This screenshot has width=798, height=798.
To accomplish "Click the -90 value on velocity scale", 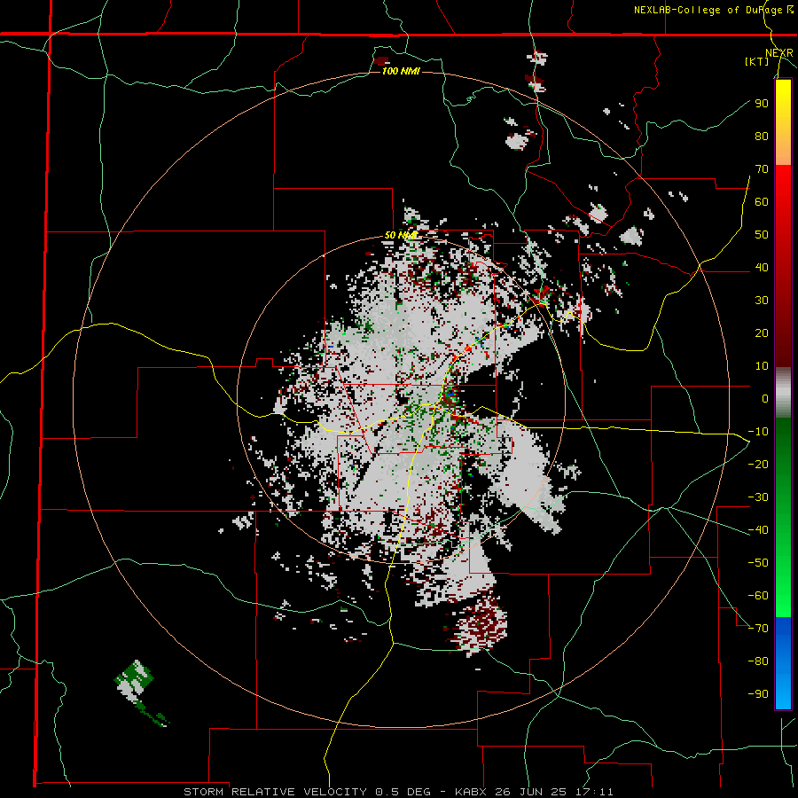I will click(x=758, y=693).
